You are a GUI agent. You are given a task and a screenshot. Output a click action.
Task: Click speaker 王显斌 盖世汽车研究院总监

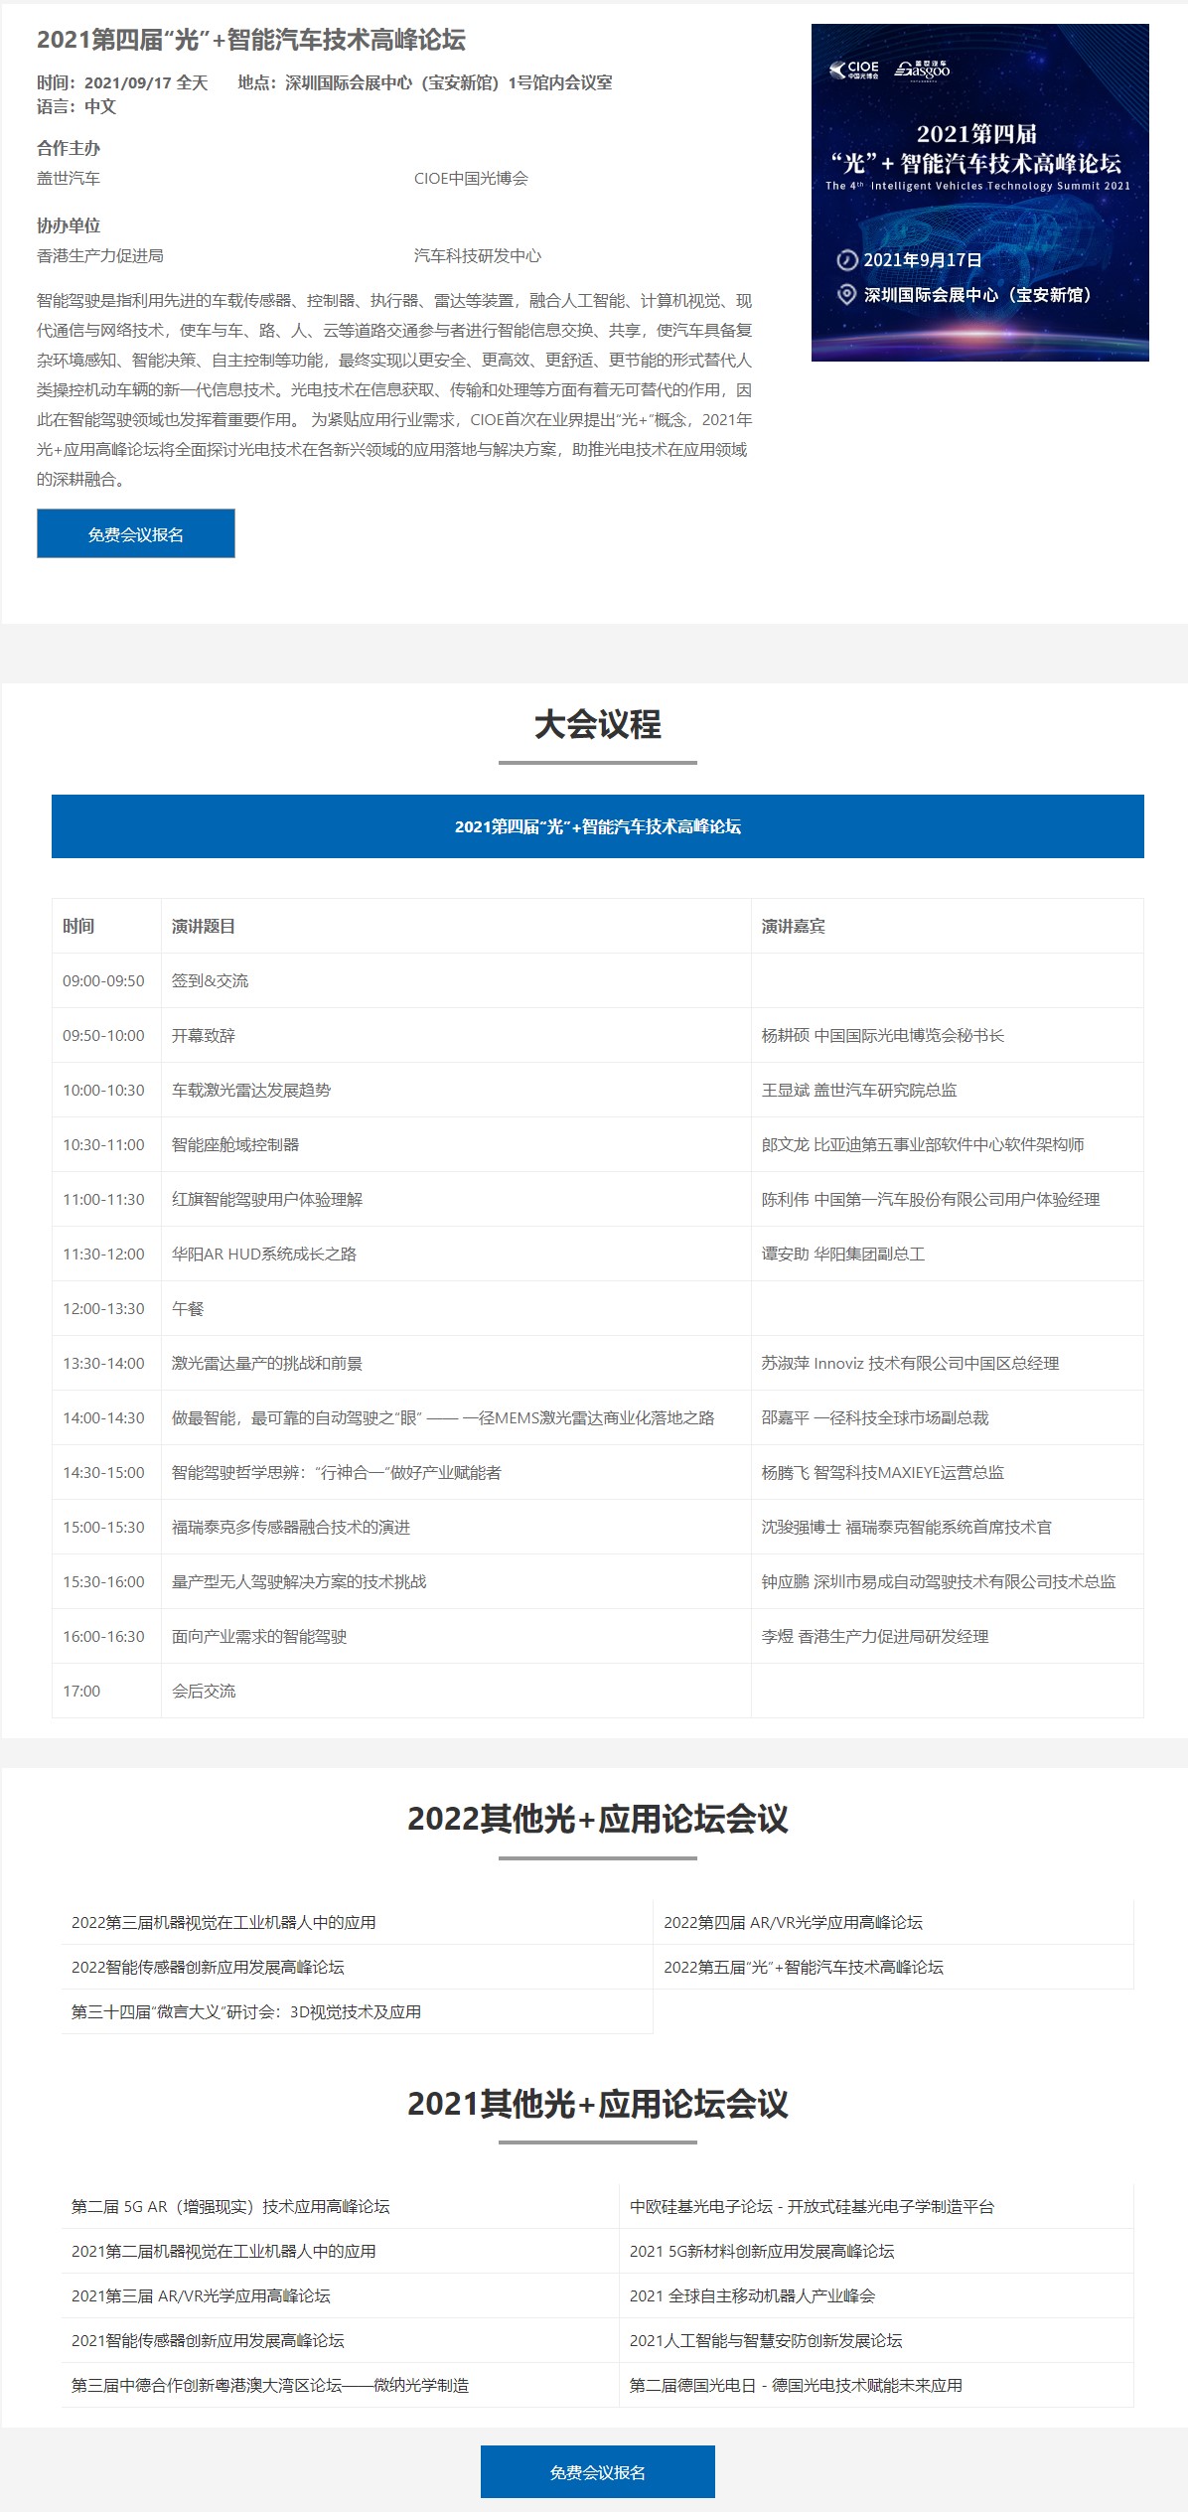(x=859, y=1090)
